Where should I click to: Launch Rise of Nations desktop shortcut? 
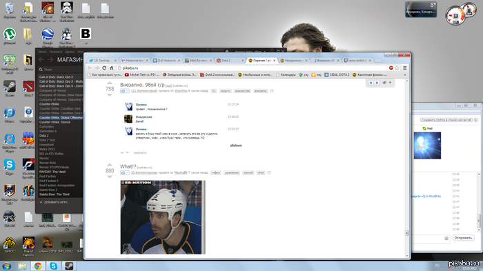point(28,246)
